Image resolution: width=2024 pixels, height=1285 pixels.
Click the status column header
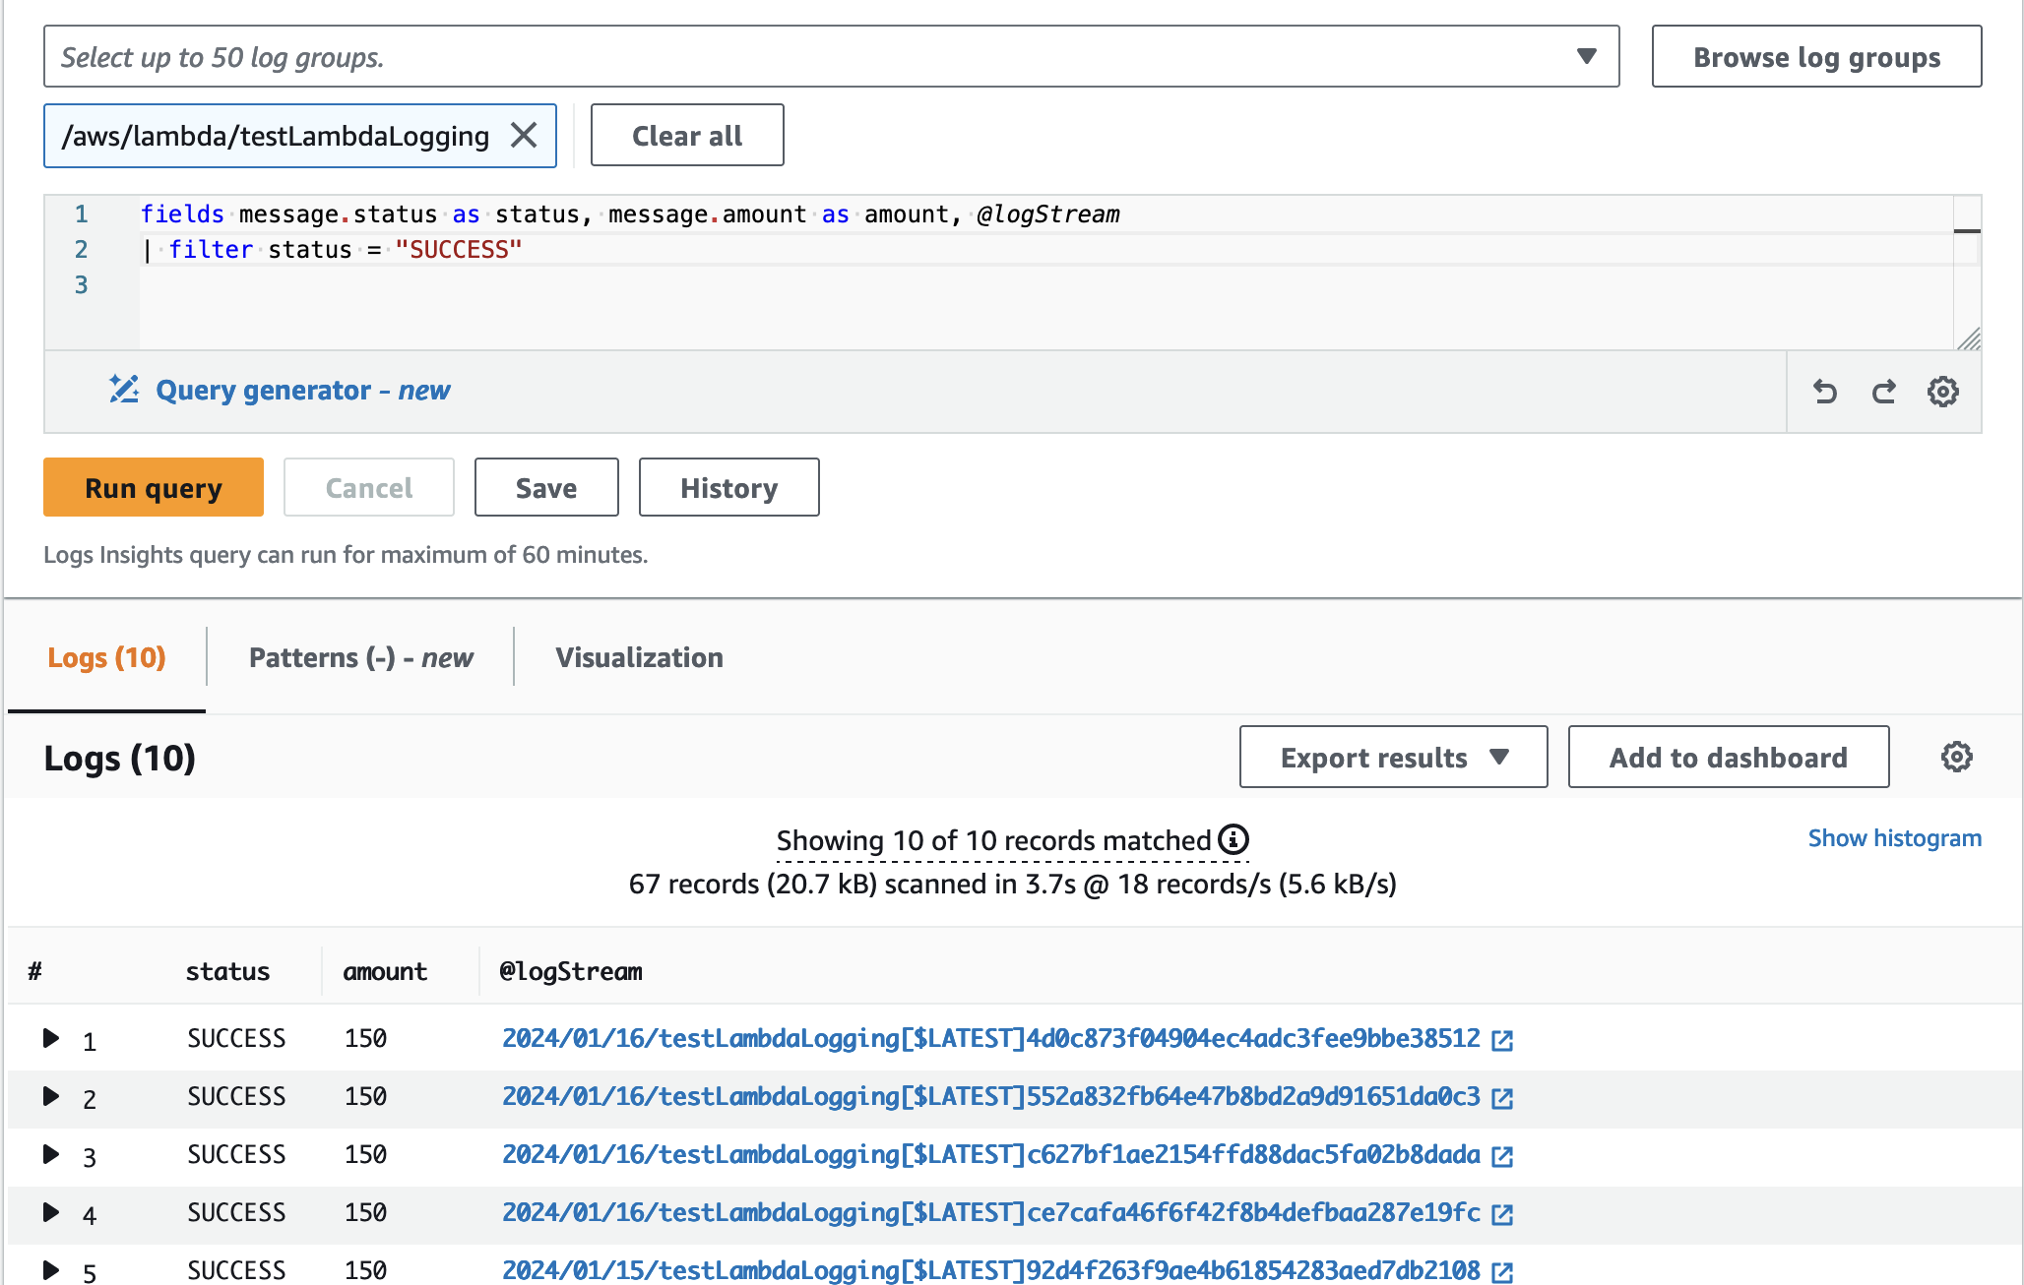click(x=227, y=971)
